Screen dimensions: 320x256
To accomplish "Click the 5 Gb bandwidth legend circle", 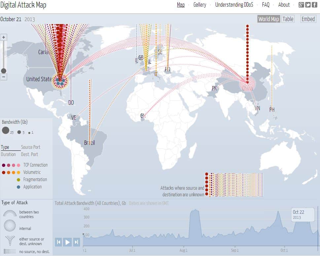I will [19, 132].
